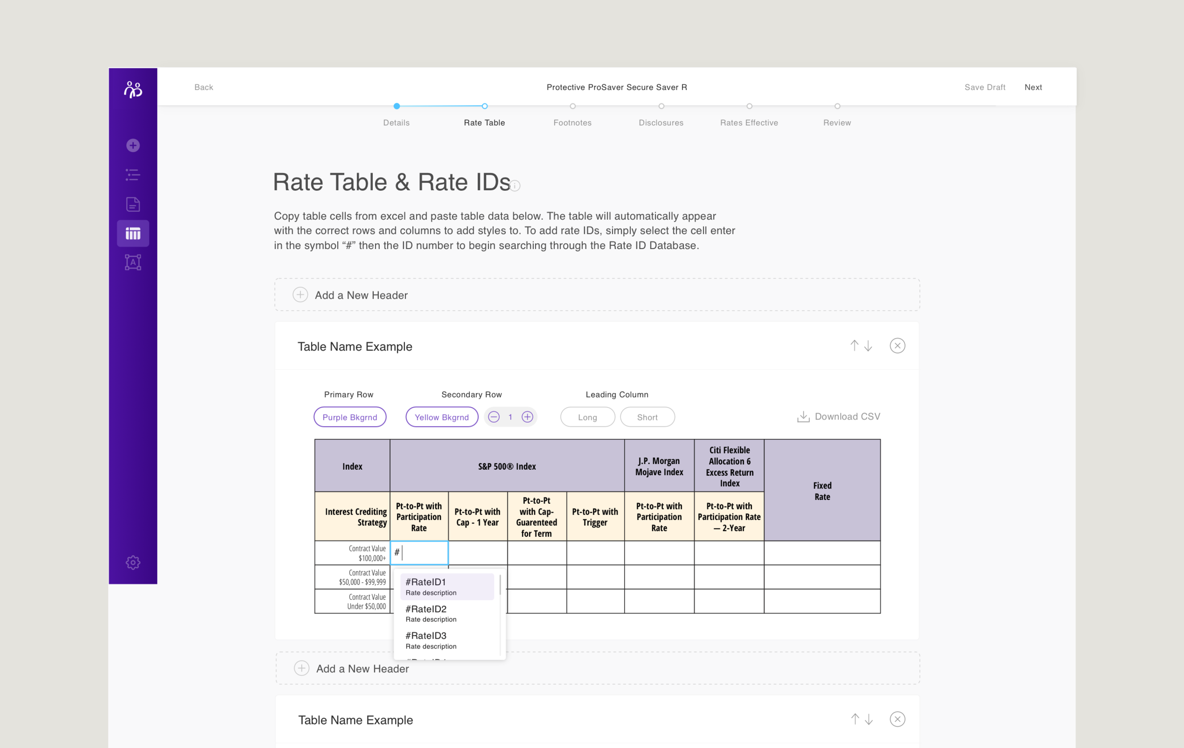Open the settings gear in sidebar
The height and width of the screenshot is (748, 1184).
point(133,562)
